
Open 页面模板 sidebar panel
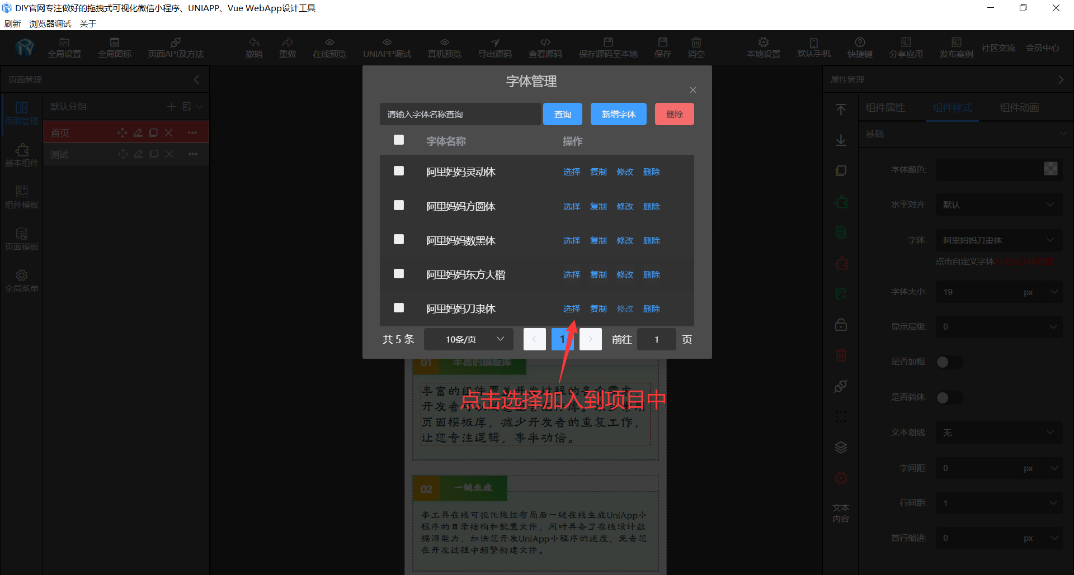point(22,239)
